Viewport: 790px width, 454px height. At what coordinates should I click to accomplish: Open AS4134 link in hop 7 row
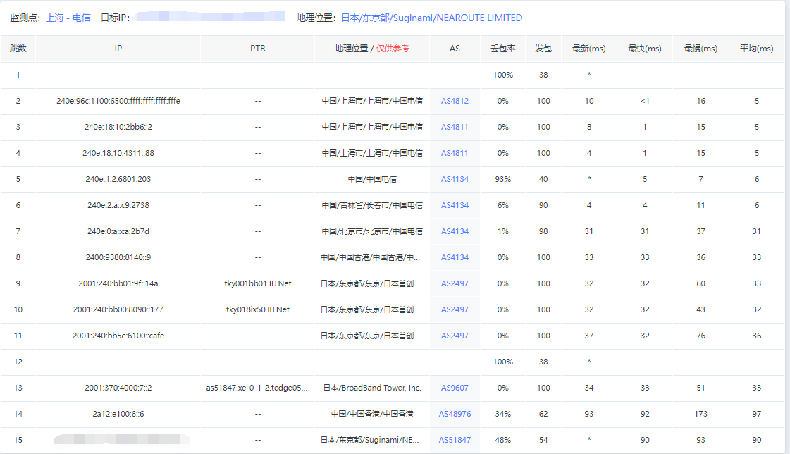455,231
